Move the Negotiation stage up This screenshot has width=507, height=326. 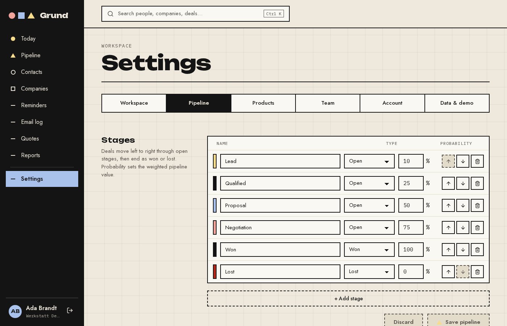pyautogui.click(x=448, y=227)
